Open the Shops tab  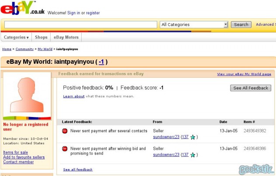tap(41, 37)
